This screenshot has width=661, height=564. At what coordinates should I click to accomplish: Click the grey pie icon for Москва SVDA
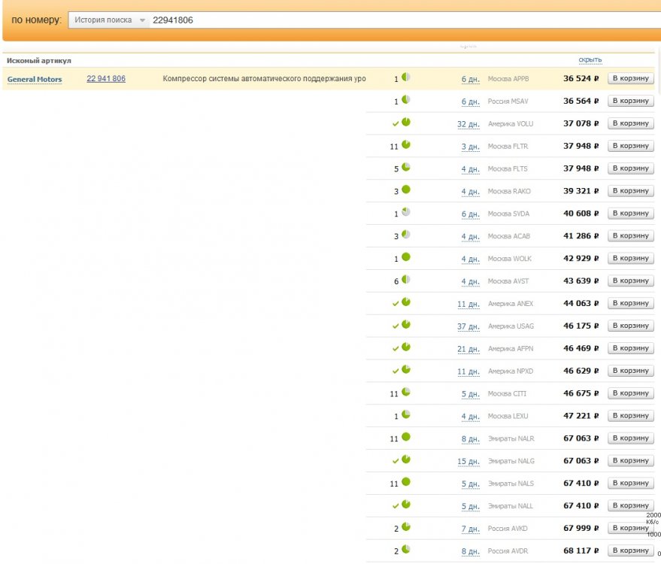click(x=406, y=213)
